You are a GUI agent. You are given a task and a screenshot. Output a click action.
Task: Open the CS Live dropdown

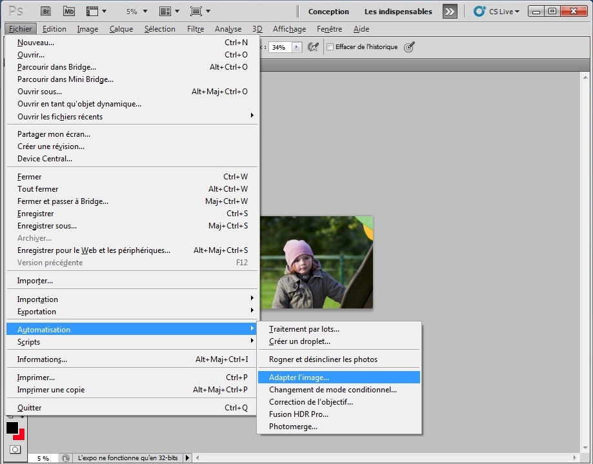(497, 12)
